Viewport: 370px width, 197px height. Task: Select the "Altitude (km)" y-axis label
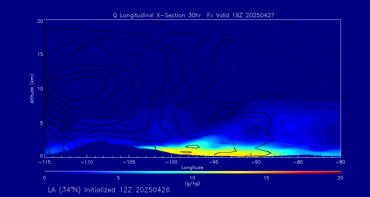pos(32,89)
